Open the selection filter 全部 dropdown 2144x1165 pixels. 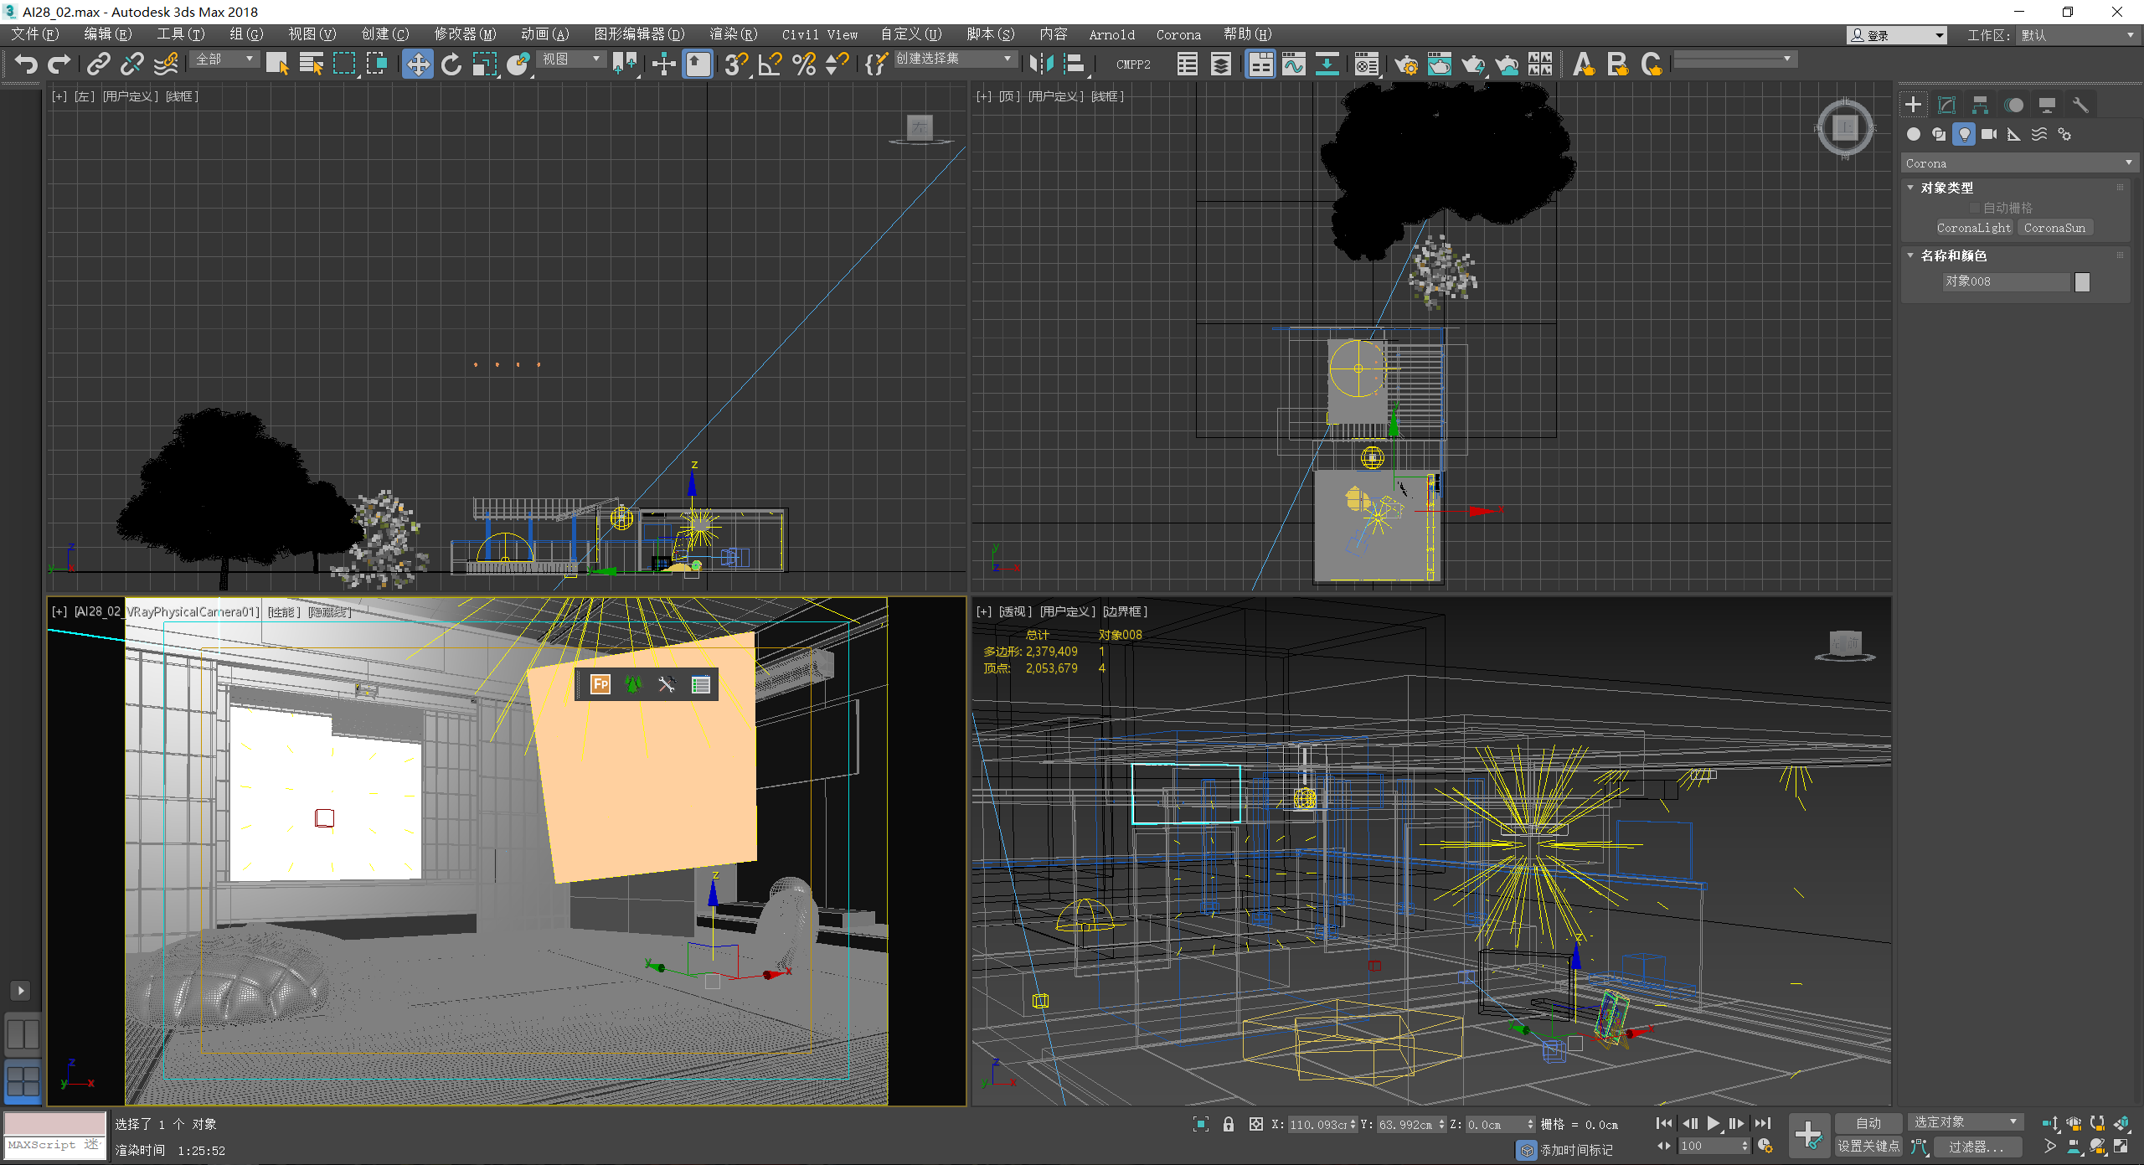point(224,59)
